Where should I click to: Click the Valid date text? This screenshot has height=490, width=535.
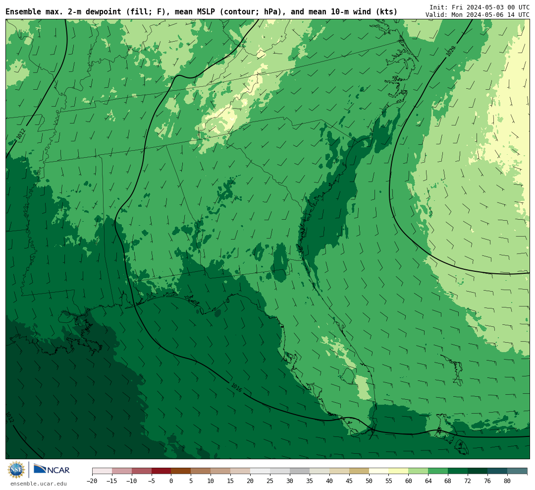click(x=478, y=15)
